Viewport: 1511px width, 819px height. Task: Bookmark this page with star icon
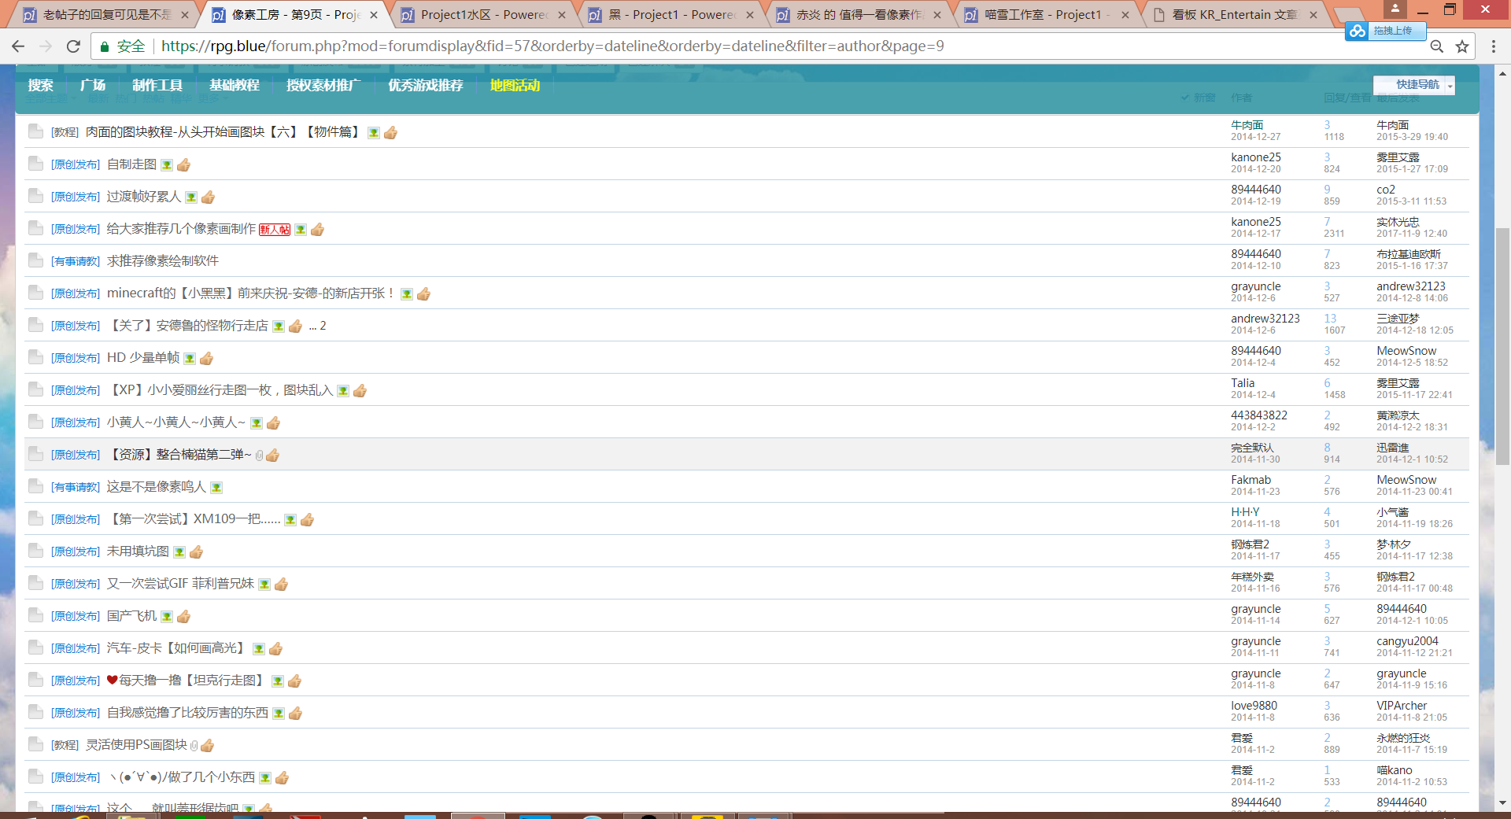1462,46
